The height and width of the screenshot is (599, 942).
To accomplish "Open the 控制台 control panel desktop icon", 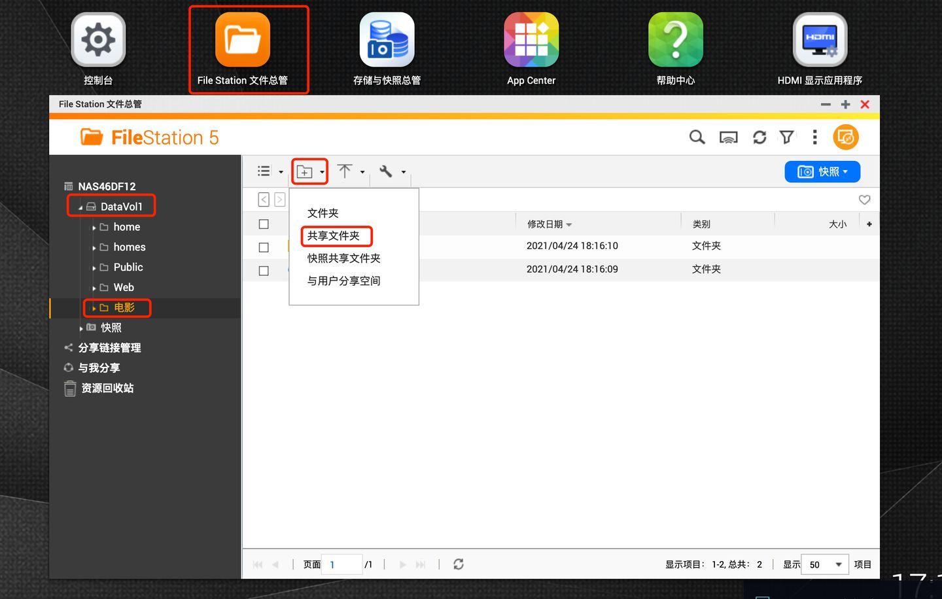I will coord(98,40).
